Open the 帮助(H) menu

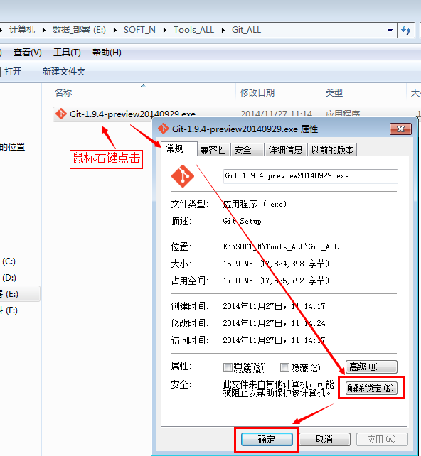pos(107,53)
